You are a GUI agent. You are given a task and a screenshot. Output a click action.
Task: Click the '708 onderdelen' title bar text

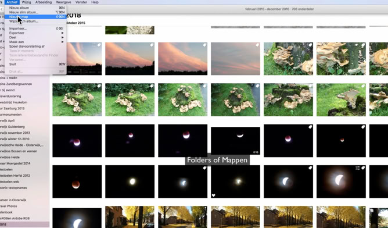point(303,9)
